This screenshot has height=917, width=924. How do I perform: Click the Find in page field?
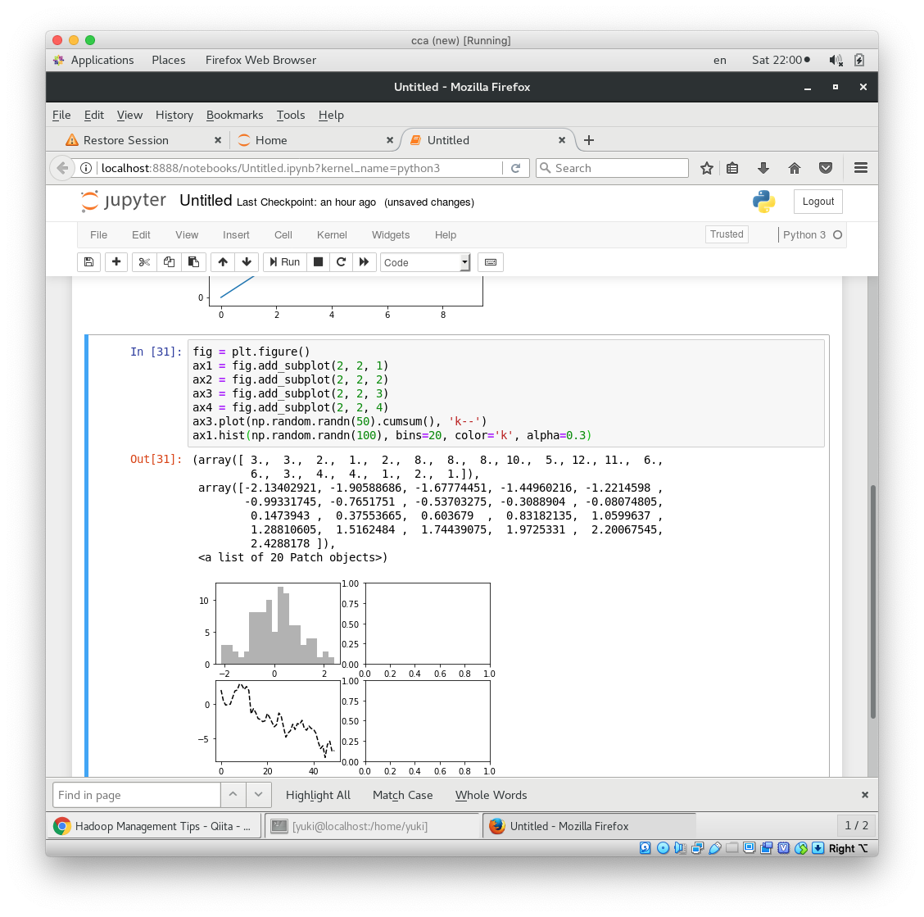point(136,795)
